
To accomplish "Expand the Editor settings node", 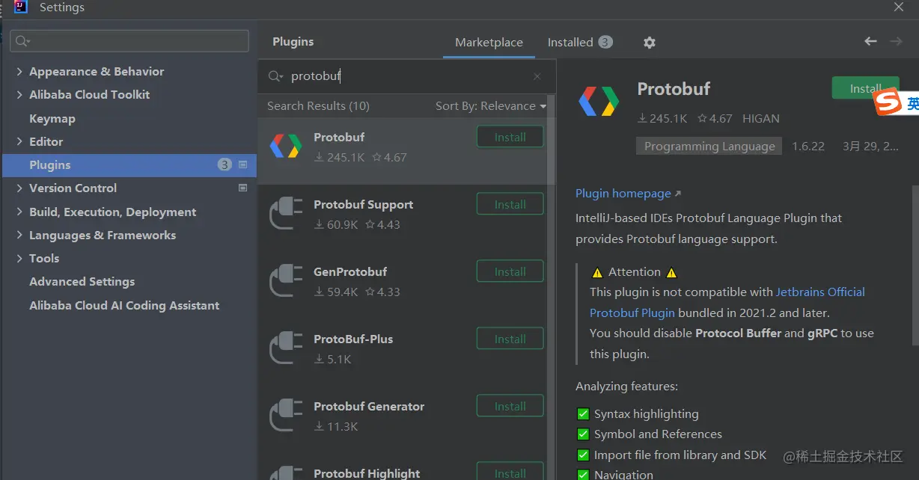I will tap(19, 141).
